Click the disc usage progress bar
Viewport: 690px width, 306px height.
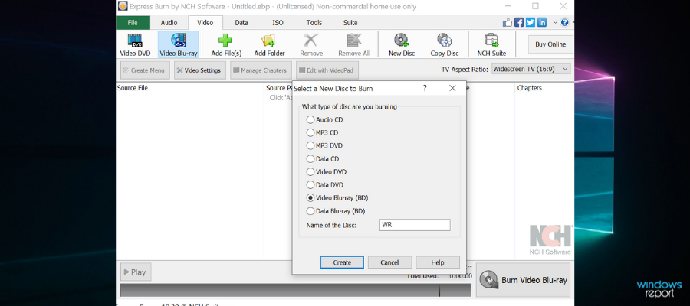(296, 290)
